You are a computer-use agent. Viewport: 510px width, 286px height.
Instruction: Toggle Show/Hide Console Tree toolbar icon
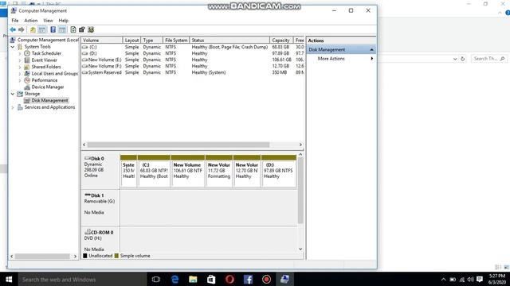(42, 30)
